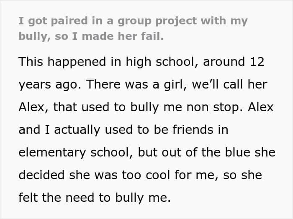Click the words 'elementary school,'
The height and width of the screenshot is (219, 293).
76,152
